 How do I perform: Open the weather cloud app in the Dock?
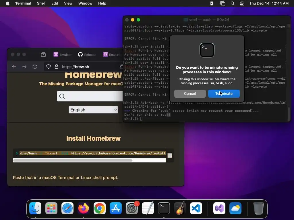(235, 208)
